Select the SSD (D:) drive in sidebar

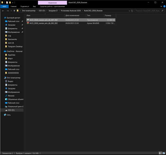[11, 110]
